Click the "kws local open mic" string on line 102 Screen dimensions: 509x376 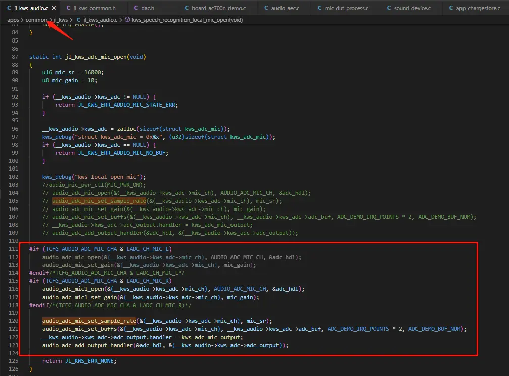pos(109,177)
